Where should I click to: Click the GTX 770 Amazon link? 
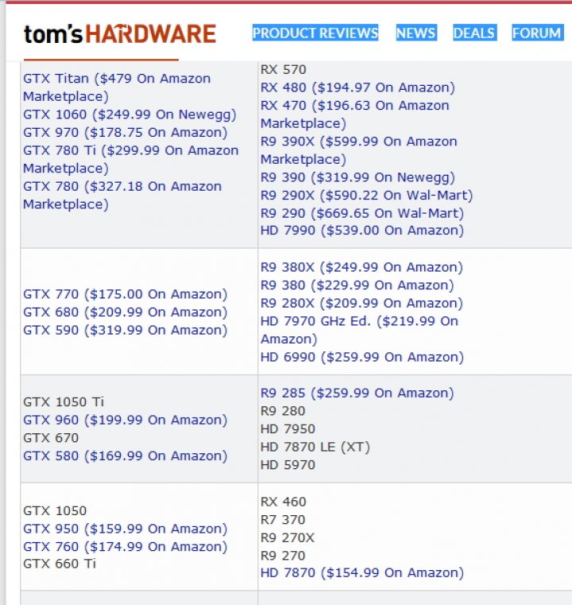pos(126,294)
